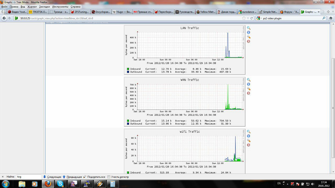This screenshot has width=335, height=188.
Task: Open wifi Traffic graph properties wrench icon
Action: click(x=249, y=140)
